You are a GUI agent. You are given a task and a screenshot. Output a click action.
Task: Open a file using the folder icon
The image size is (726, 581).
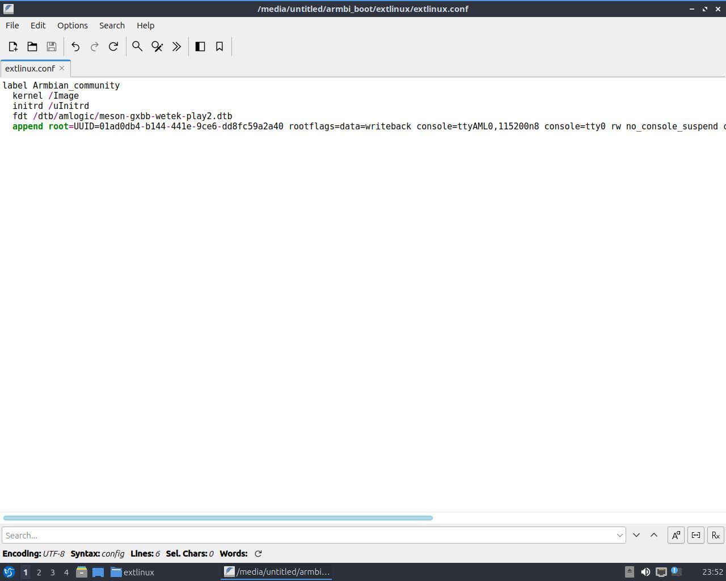point(32,47)
